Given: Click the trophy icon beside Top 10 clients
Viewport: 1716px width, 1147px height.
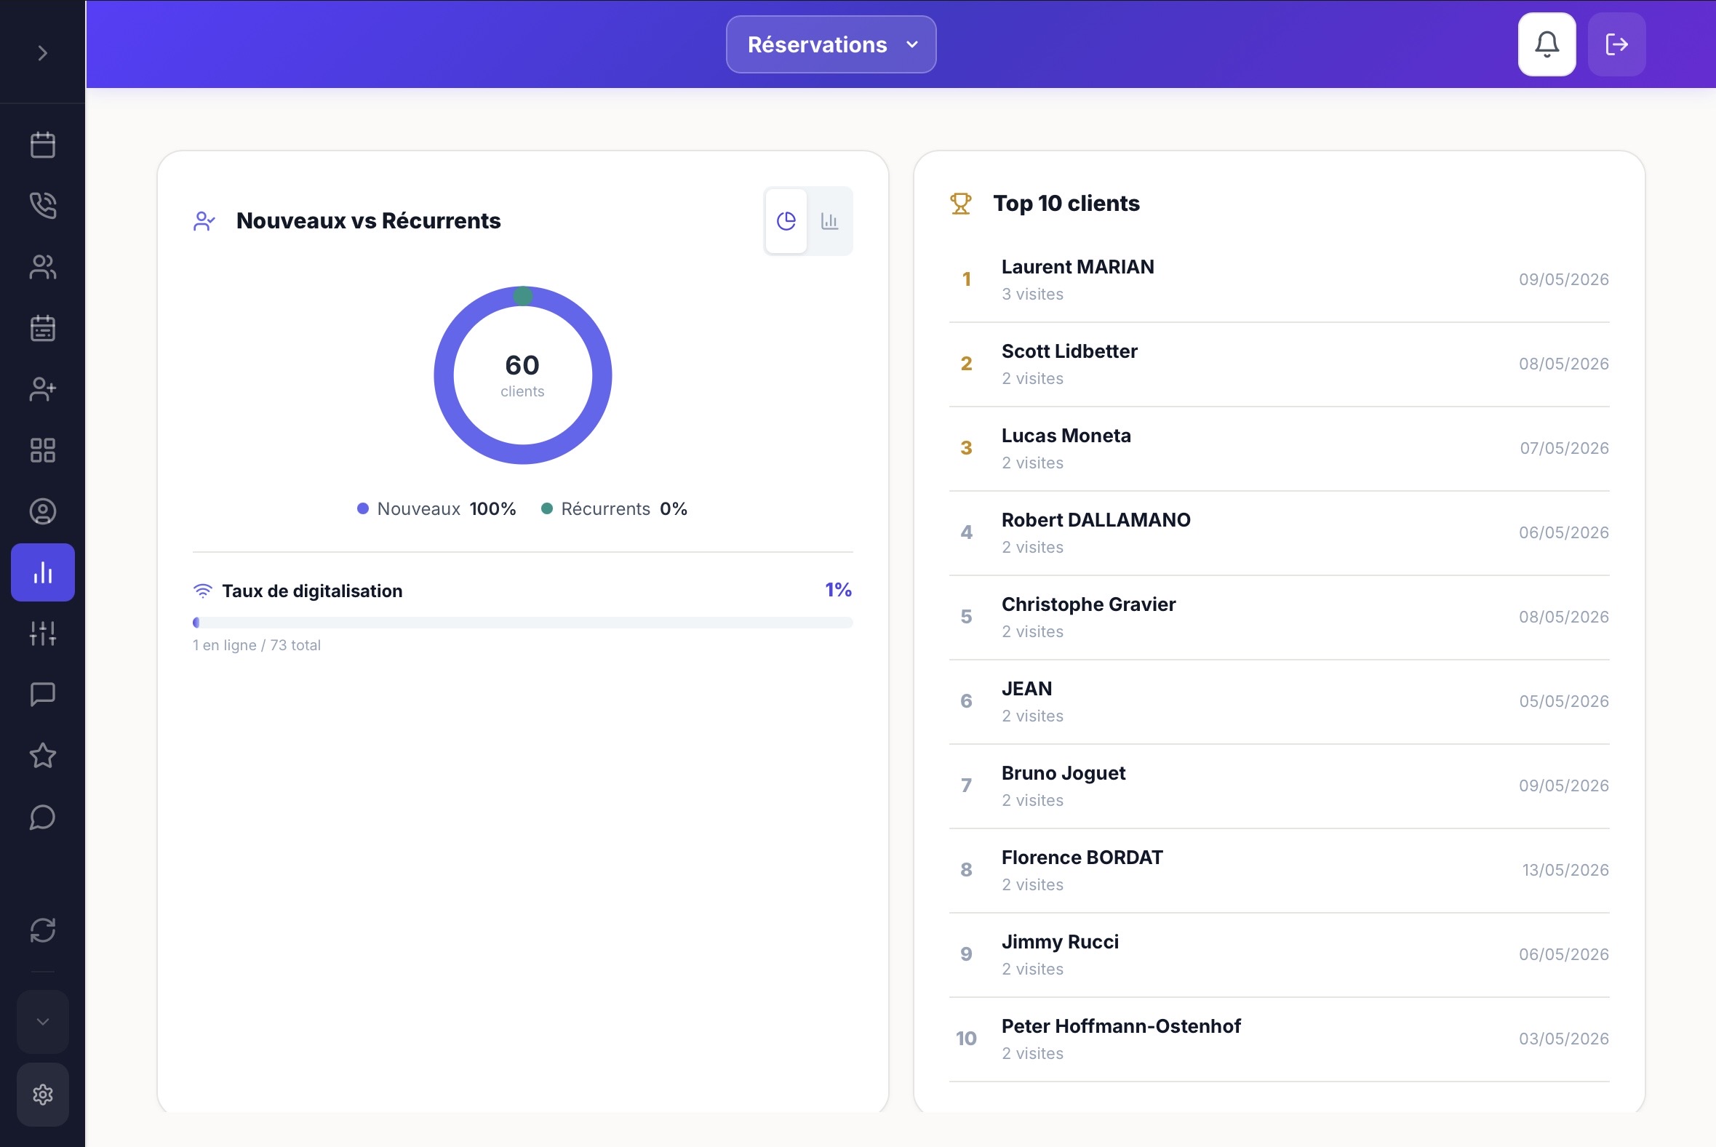Looking at the screenshot, I should coord(961,204).
